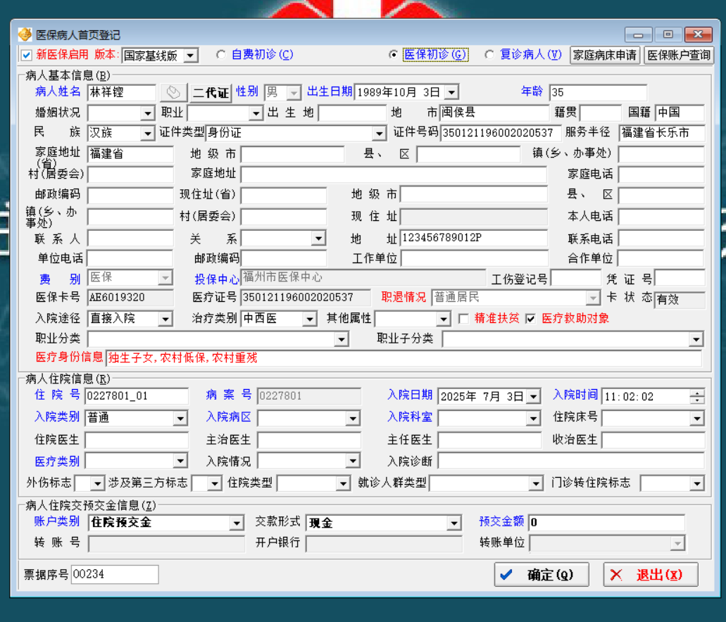Click 退出 with the red X icon
This screenshot has height=622, width=726.
point(650,575)
